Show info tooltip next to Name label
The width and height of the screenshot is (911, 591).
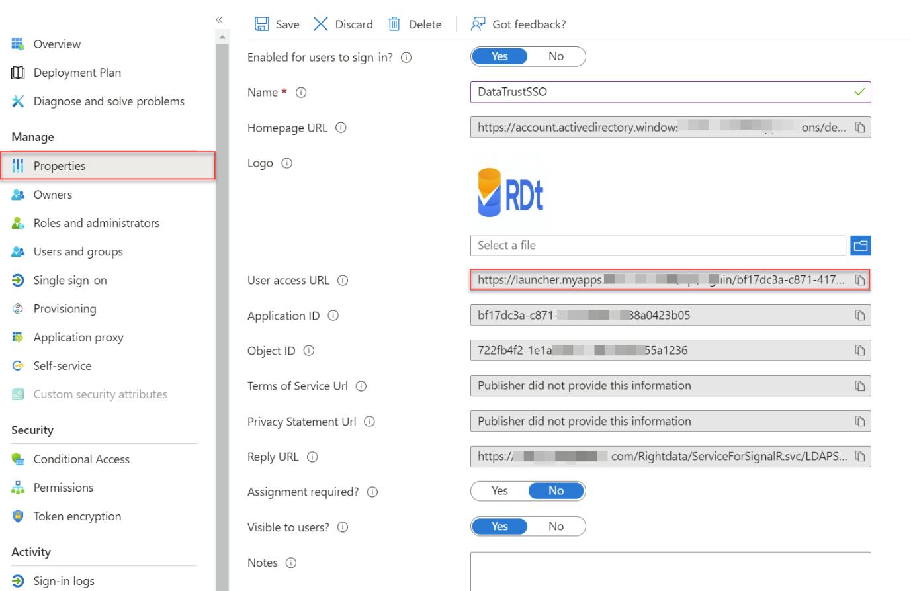click(x=301, y=93)
